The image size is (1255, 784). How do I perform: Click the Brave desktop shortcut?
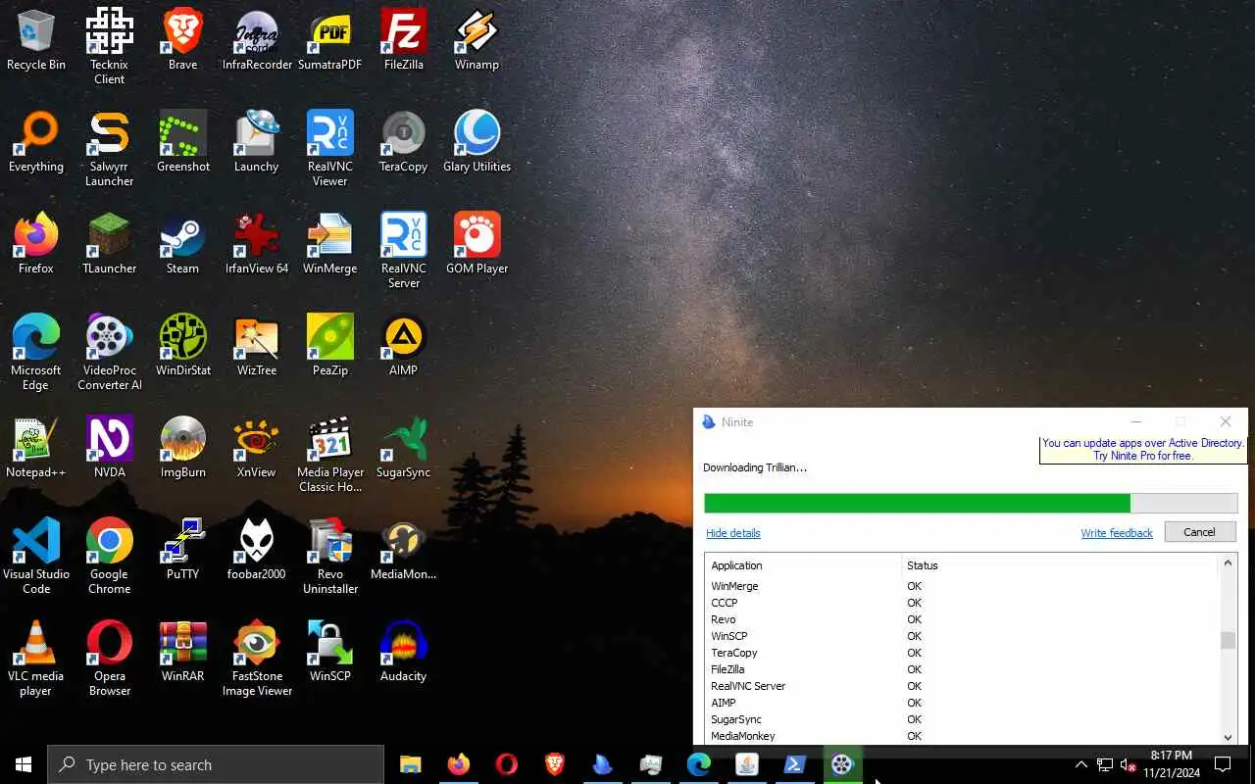tap(183, 41)
